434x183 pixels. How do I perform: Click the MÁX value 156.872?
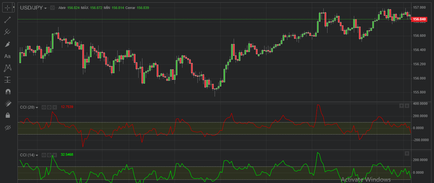(x=97, y=8)
